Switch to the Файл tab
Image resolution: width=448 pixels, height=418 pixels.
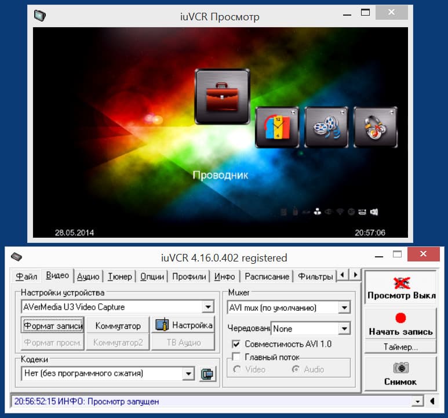pyautogui.click(x=26, y=277)
